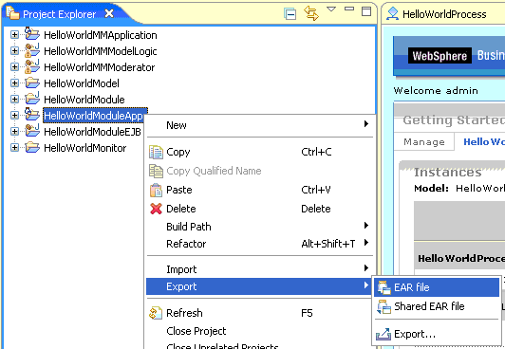Select highlighted HelloWorldModuleApp tree item
505x349 pixels.
pyautogui.click(x=95, y=116)
